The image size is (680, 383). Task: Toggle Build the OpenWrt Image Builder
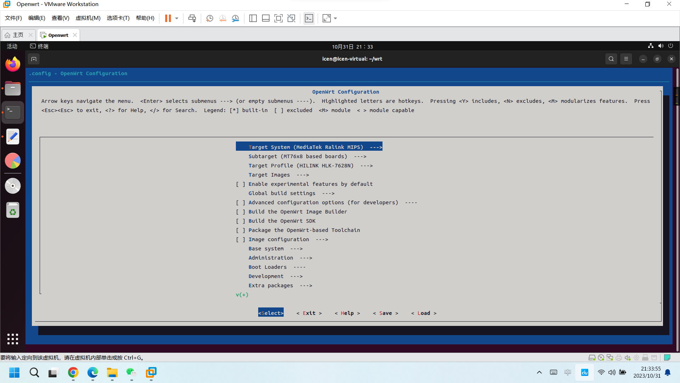241,212
